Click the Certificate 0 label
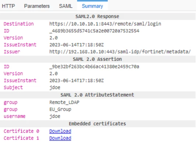This screenshot has height=146, width=196. tap(21, 131)
